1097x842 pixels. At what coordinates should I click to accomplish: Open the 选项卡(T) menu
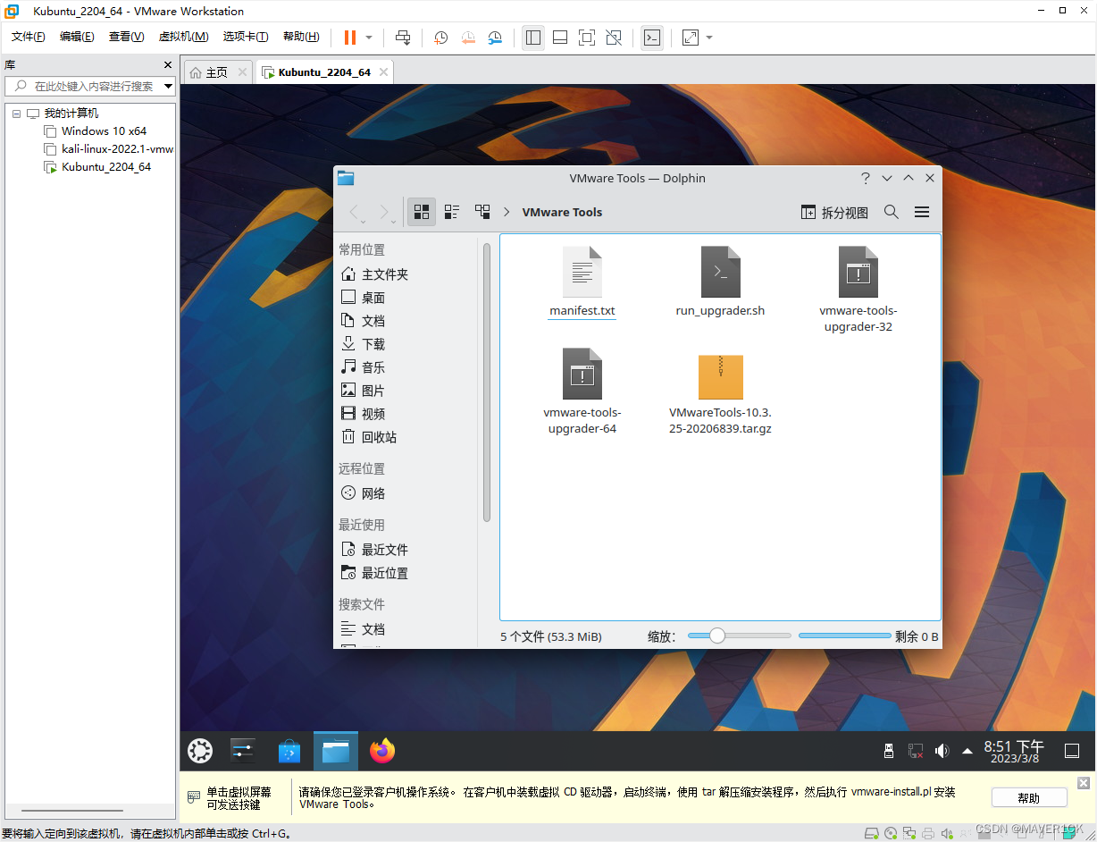(x=246, y=37)
